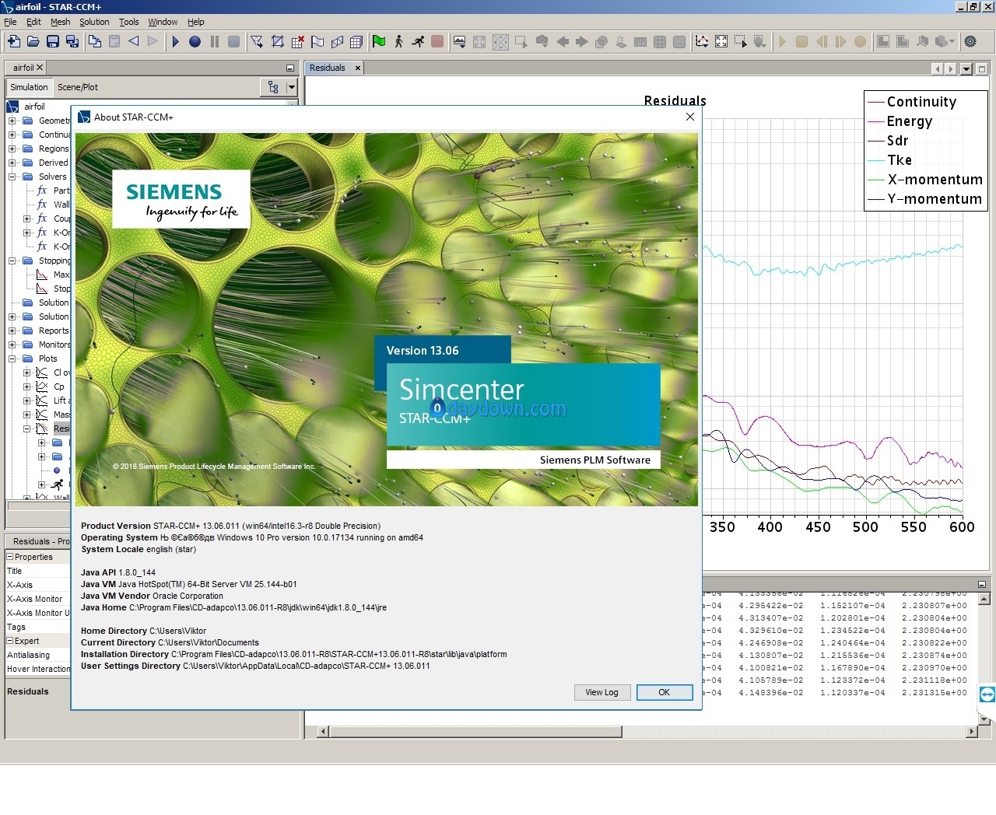
Task: Click the New Simulation toolbar icon
Action: [x=14, y=41]
